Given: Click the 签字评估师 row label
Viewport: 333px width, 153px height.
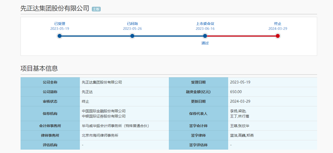Looking at the screenshot, I should coord(198,145).
